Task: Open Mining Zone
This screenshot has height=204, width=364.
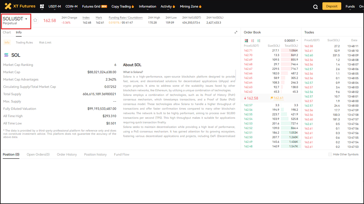Action: (191, 6)
